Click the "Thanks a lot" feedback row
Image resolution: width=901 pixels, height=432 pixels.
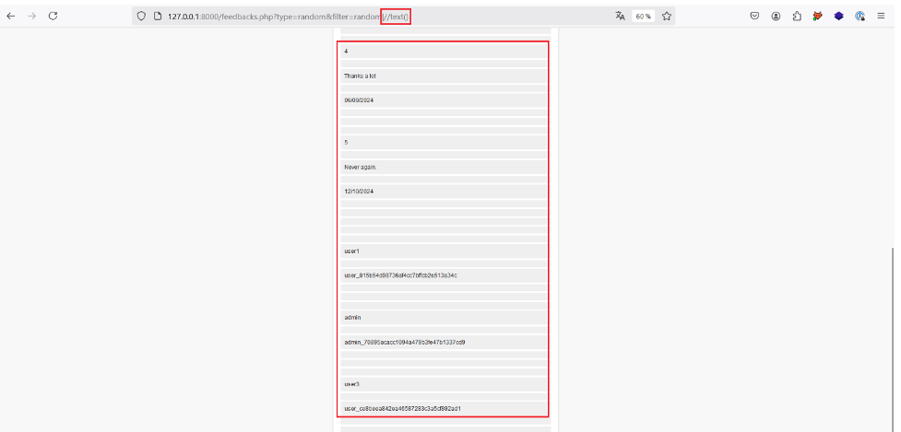[x=445, y=76]
